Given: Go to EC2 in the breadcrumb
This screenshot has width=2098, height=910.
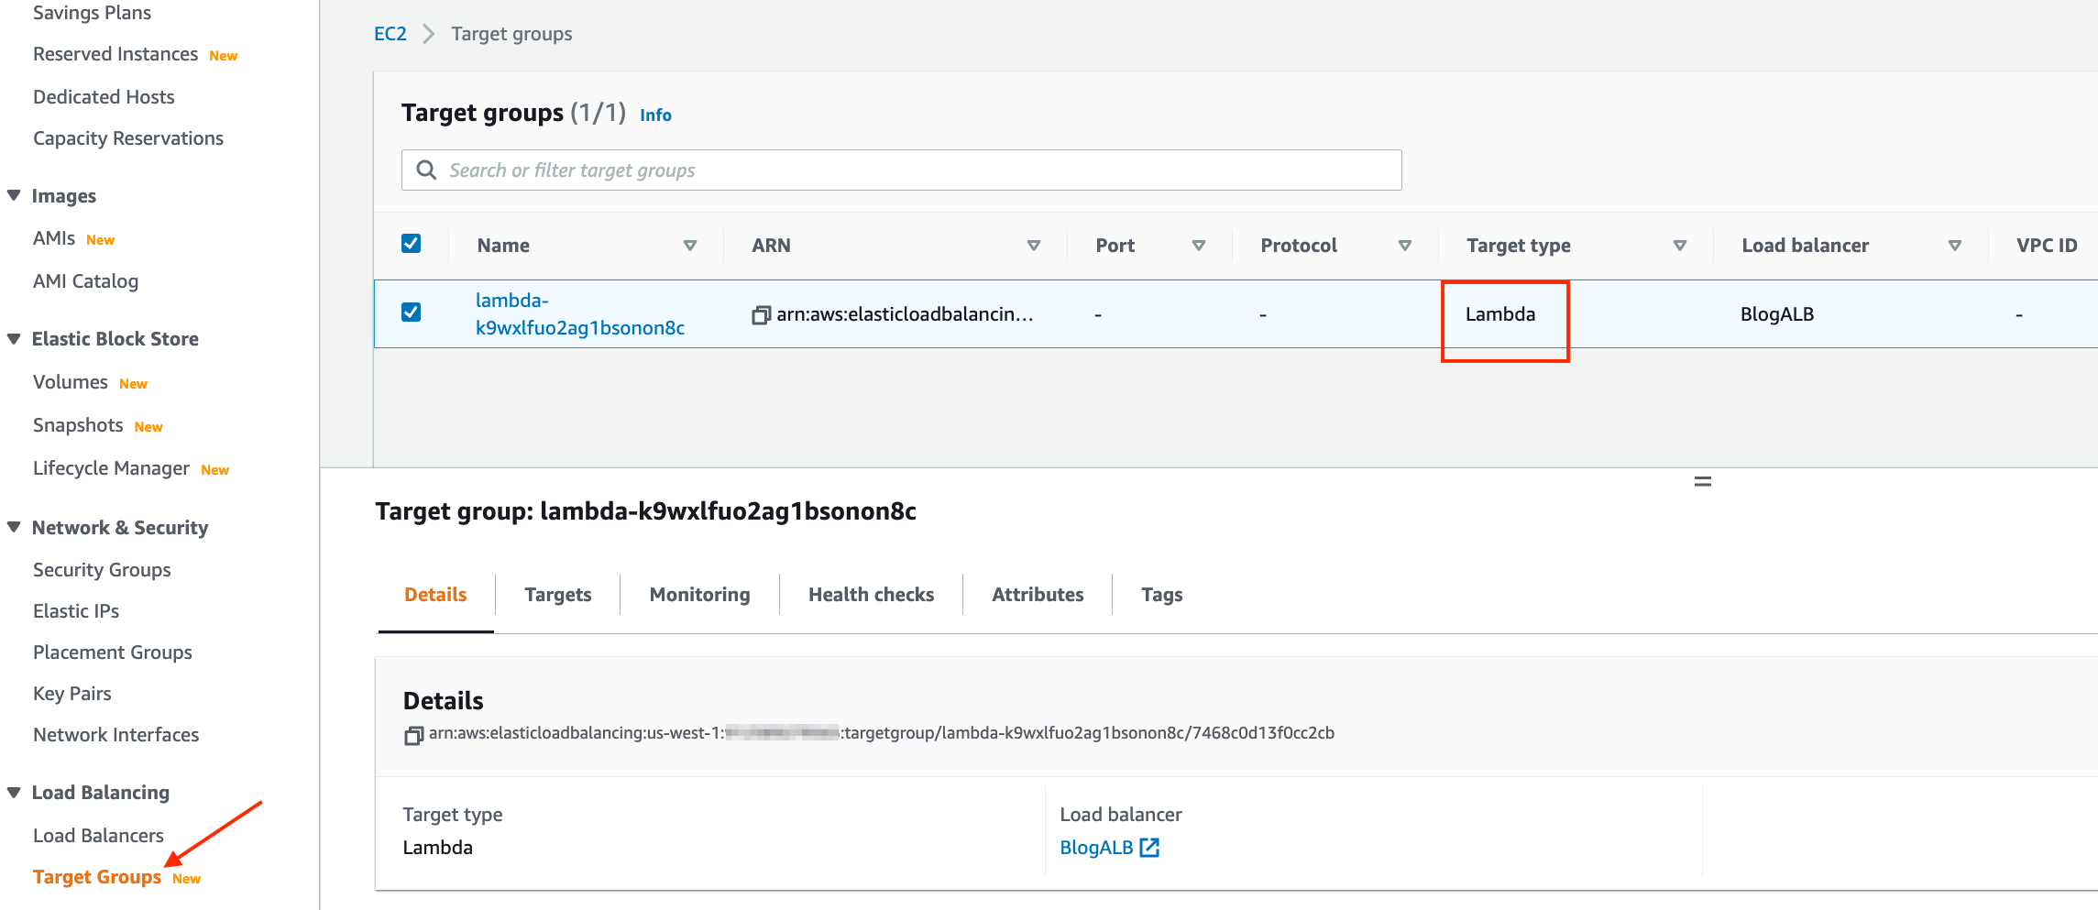Looking at the screenshot, I should 390,34.
